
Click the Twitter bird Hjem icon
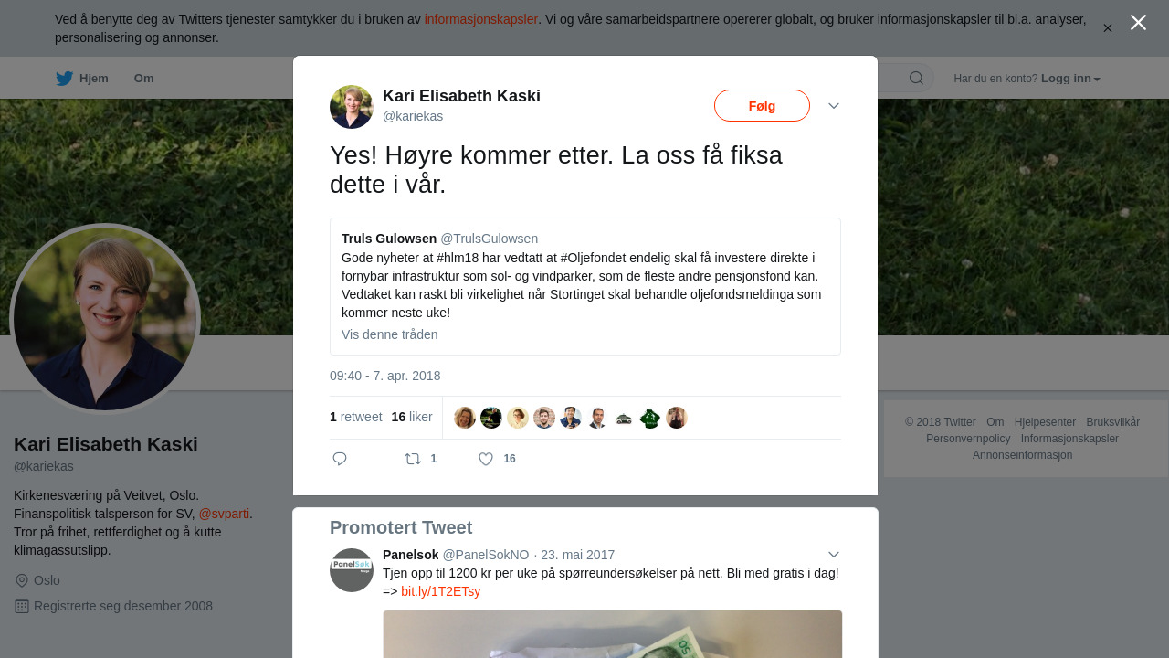tap(64, 79)
